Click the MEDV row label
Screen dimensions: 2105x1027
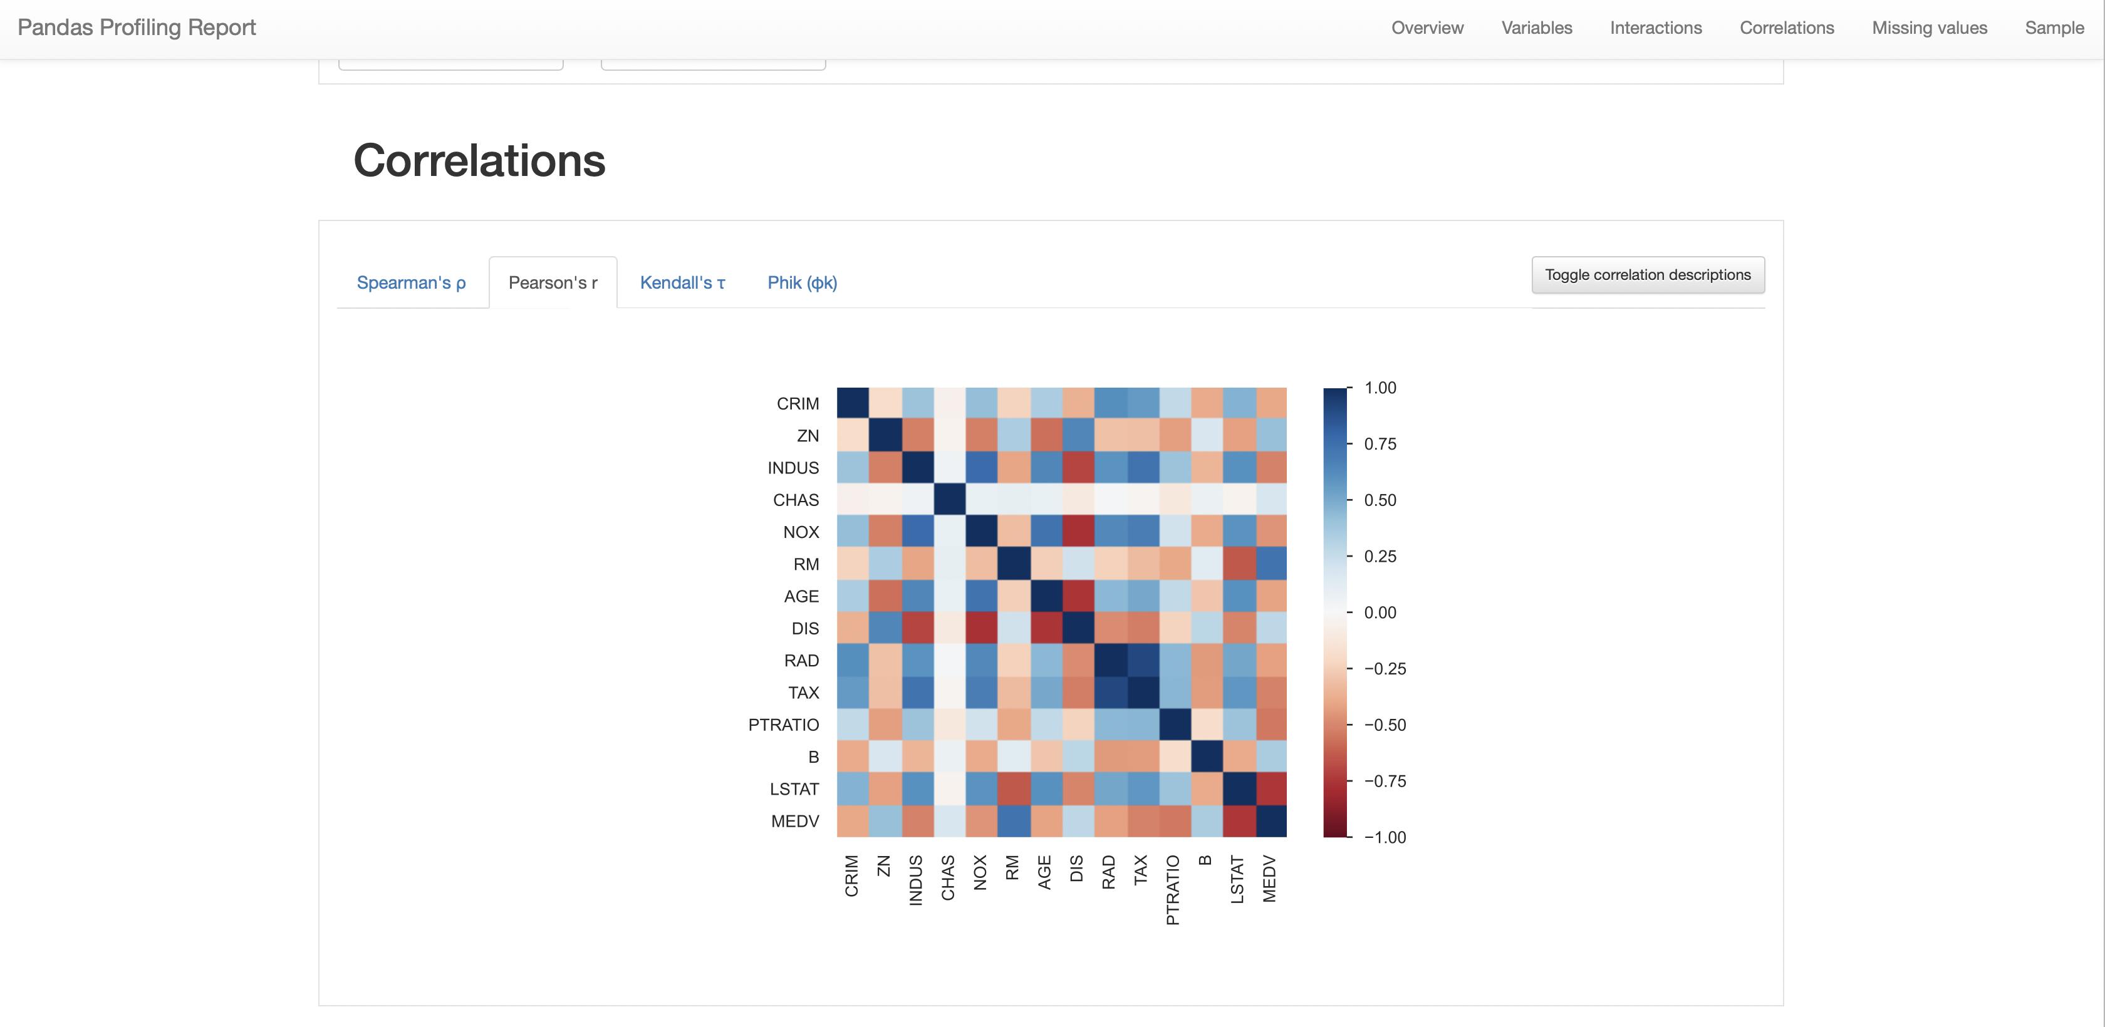point(794,821)
